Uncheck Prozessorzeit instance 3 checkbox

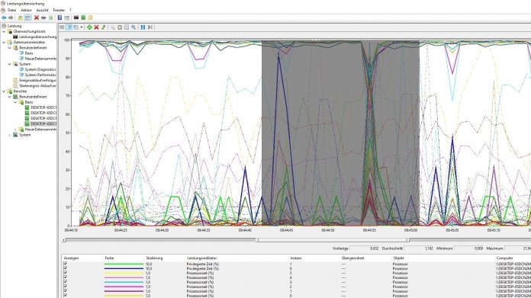point(66,281)
